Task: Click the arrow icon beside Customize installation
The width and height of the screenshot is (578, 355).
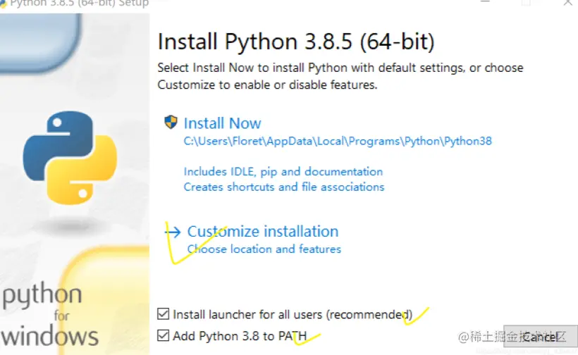Action: point(173,232)
